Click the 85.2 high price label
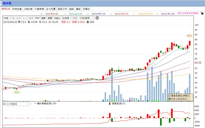 [x=189, y=36]
